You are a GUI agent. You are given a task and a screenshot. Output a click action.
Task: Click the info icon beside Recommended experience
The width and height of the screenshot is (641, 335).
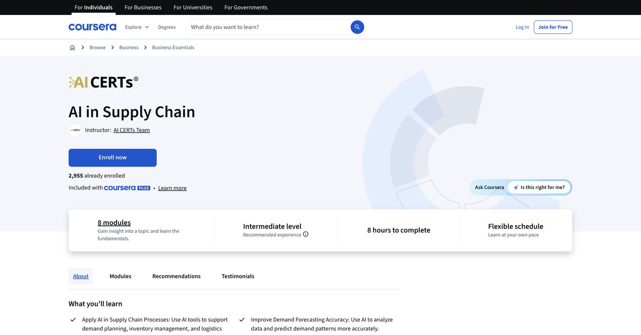[x=305, y=234]
